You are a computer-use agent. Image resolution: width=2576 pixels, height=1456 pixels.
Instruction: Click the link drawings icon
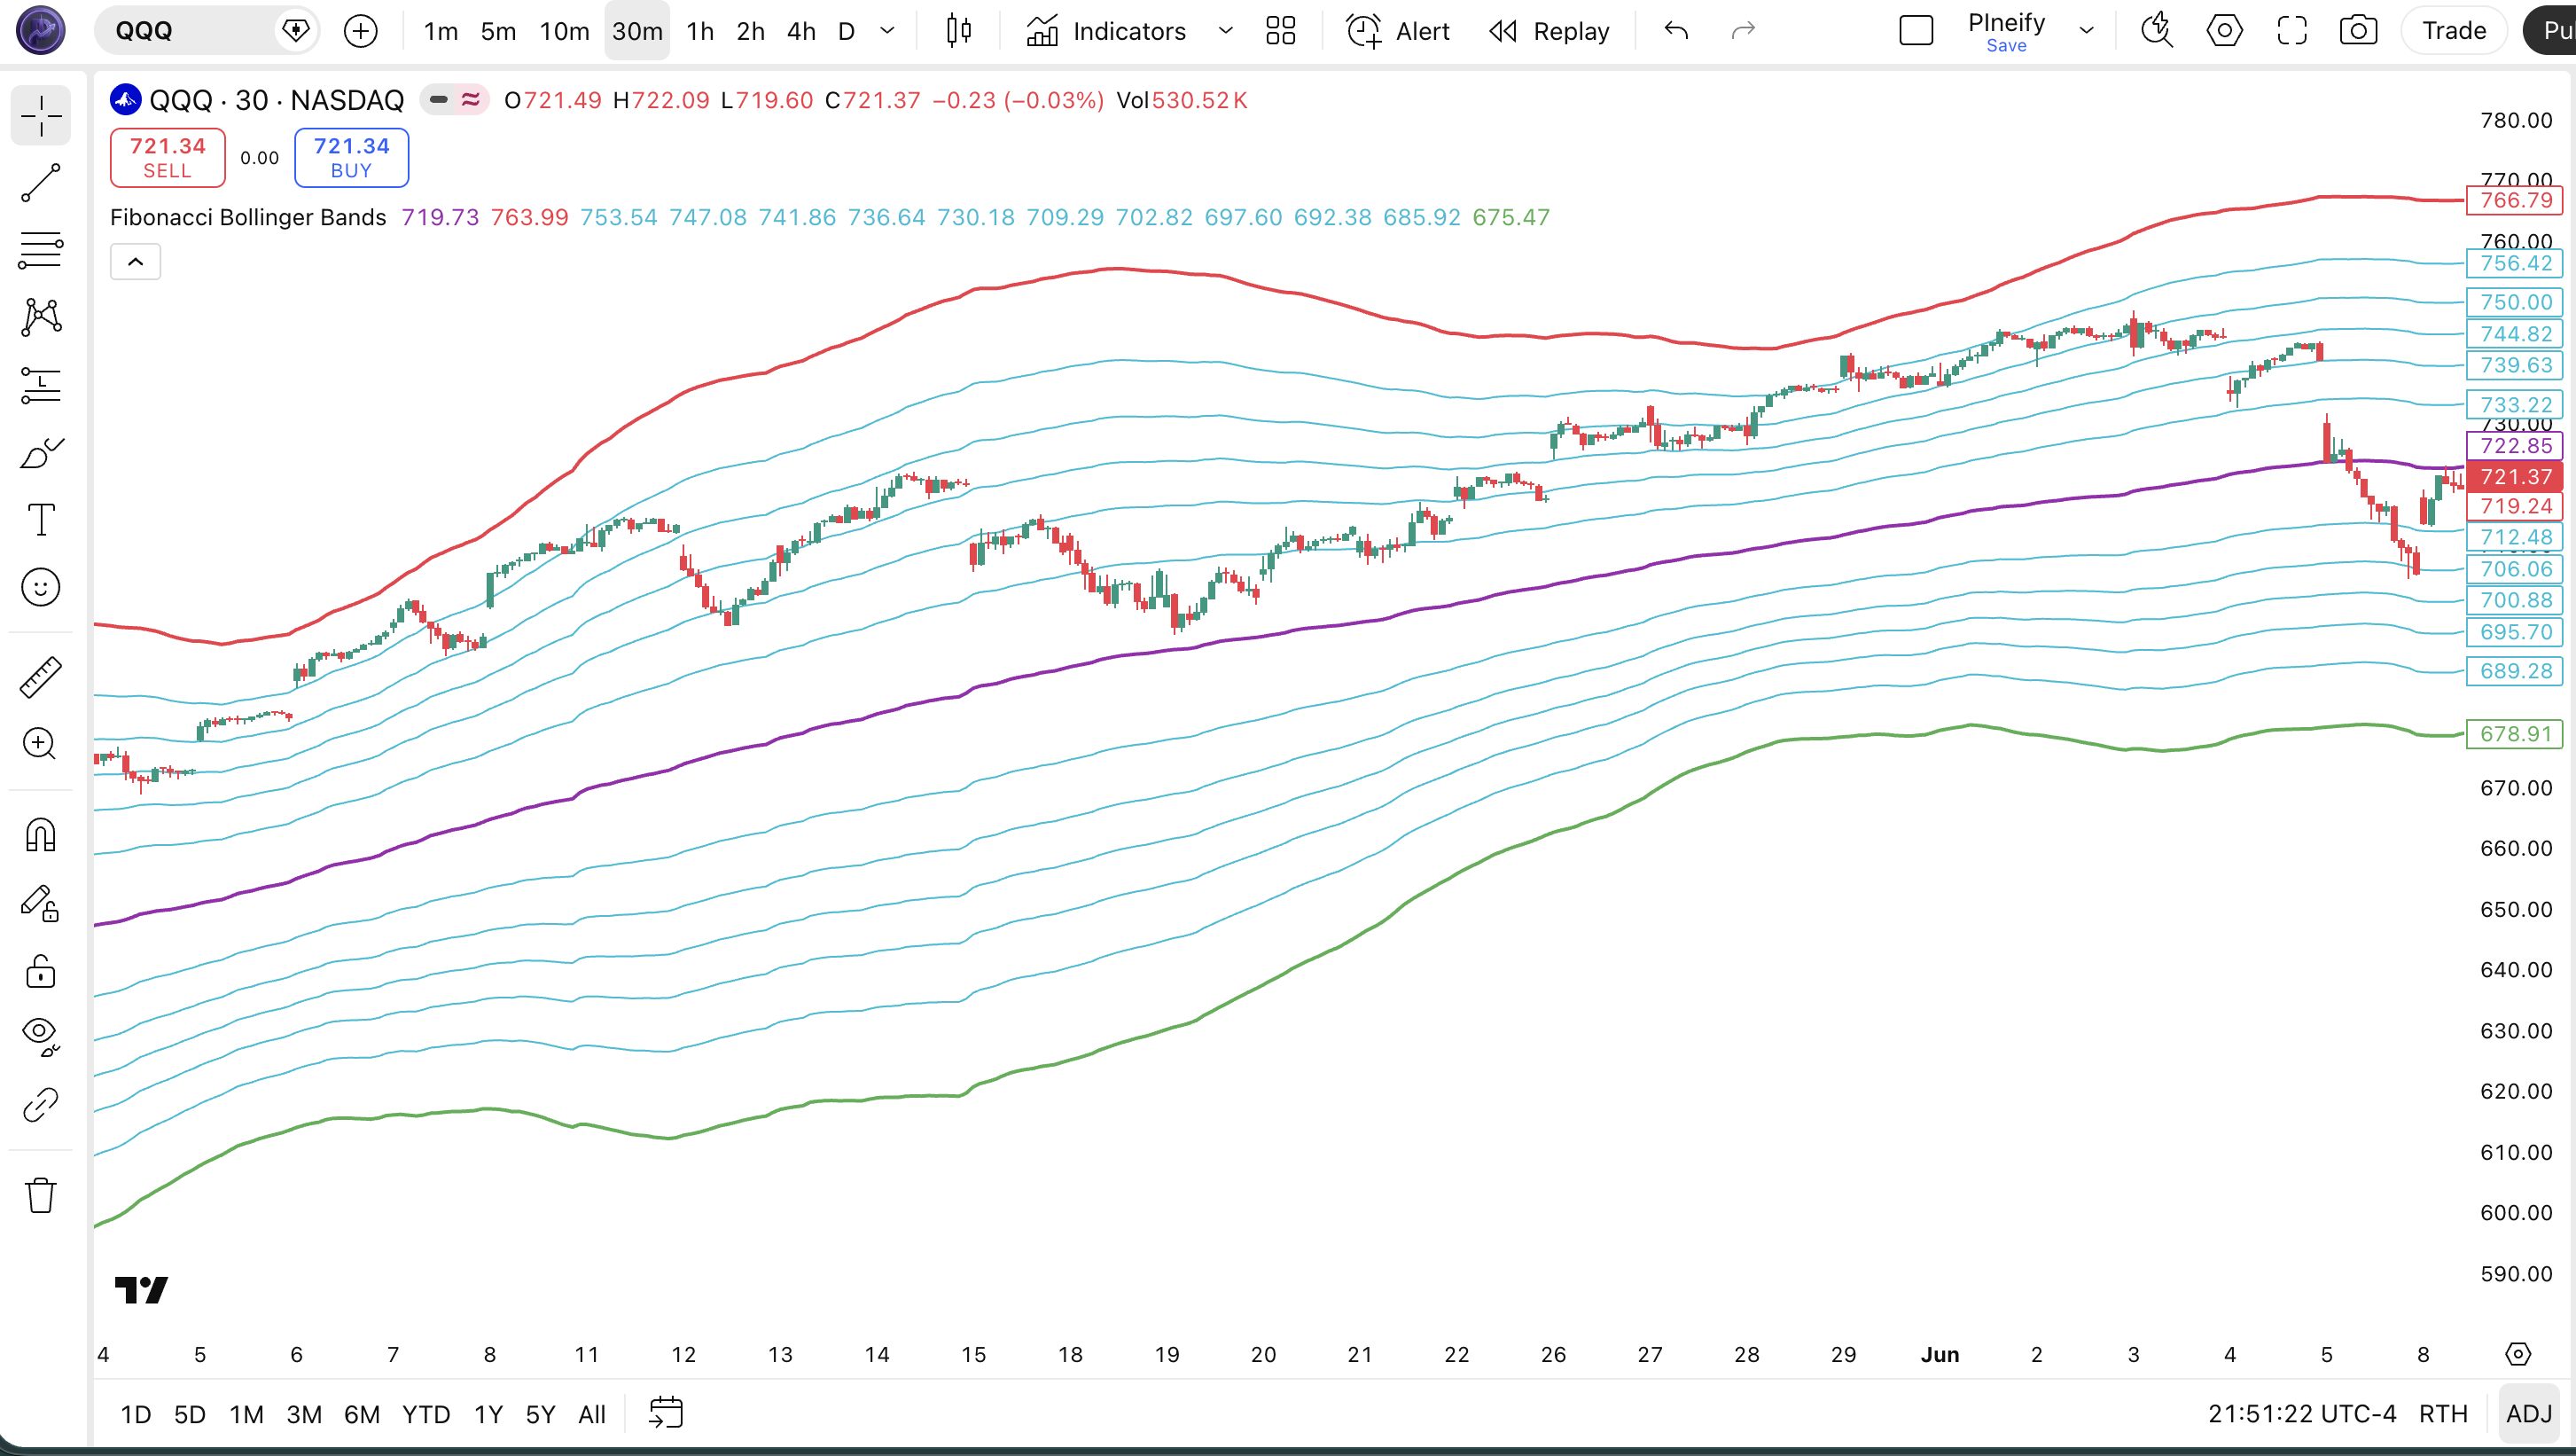tap(41, 1105)
